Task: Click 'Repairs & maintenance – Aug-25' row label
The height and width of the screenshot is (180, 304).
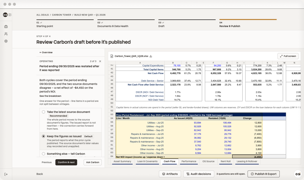Action: [x=147, y=138]
